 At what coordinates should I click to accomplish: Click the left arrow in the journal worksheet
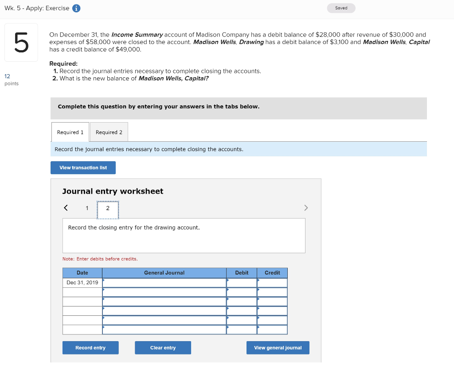point(66,207)
